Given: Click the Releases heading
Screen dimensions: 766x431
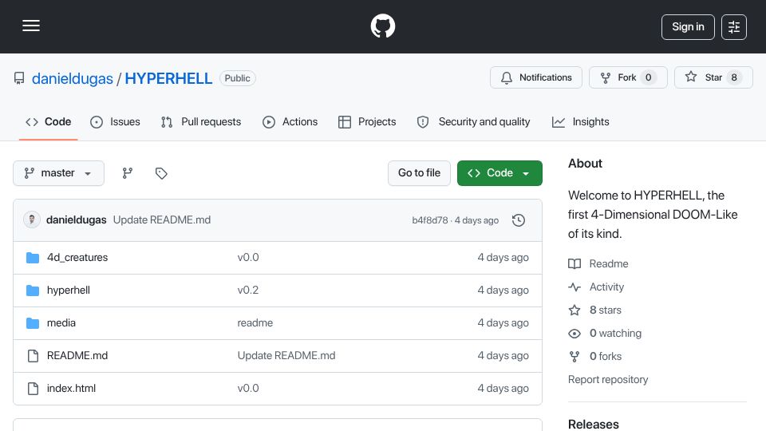Looking at the screenshot, I should click(x=593, y=424).
